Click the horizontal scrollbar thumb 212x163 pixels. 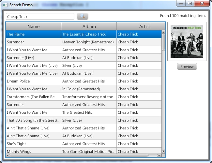click(x=79, y=156)
